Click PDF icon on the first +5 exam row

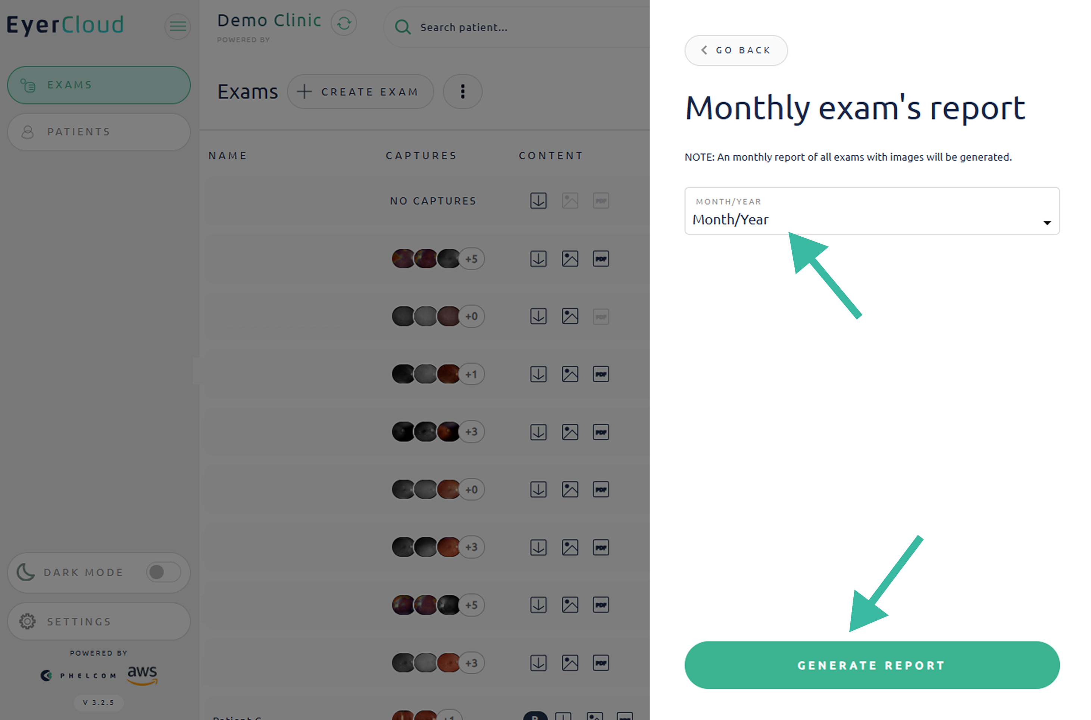[600, 259]
